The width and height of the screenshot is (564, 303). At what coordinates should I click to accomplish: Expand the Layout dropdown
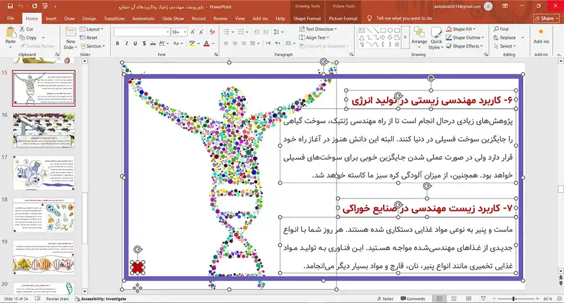click(x=92, y=29)
